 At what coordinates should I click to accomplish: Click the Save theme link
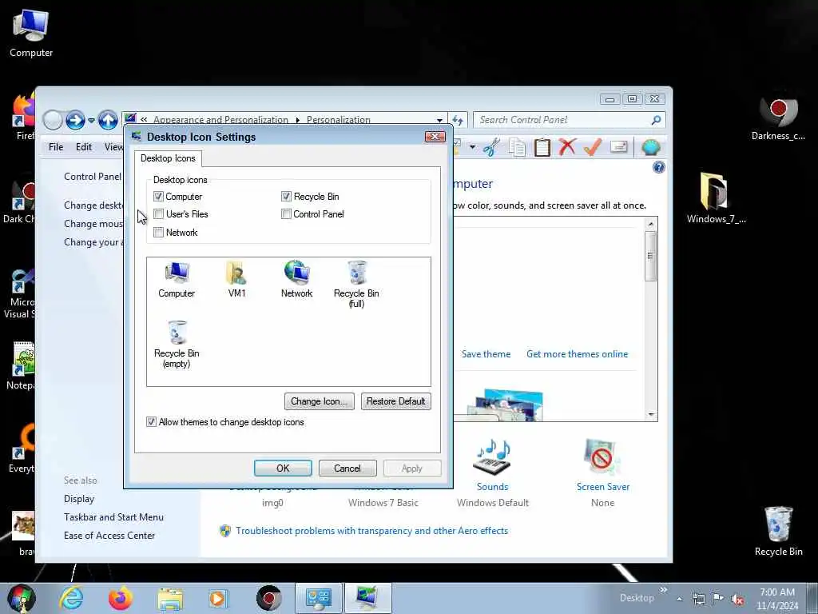486,354
